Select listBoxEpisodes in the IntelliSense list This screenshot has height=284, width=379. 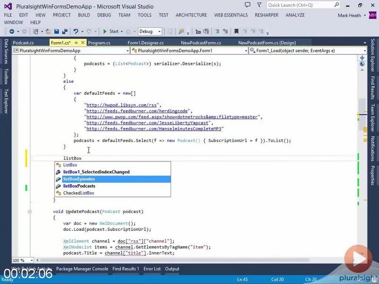(x=113, y=179)
